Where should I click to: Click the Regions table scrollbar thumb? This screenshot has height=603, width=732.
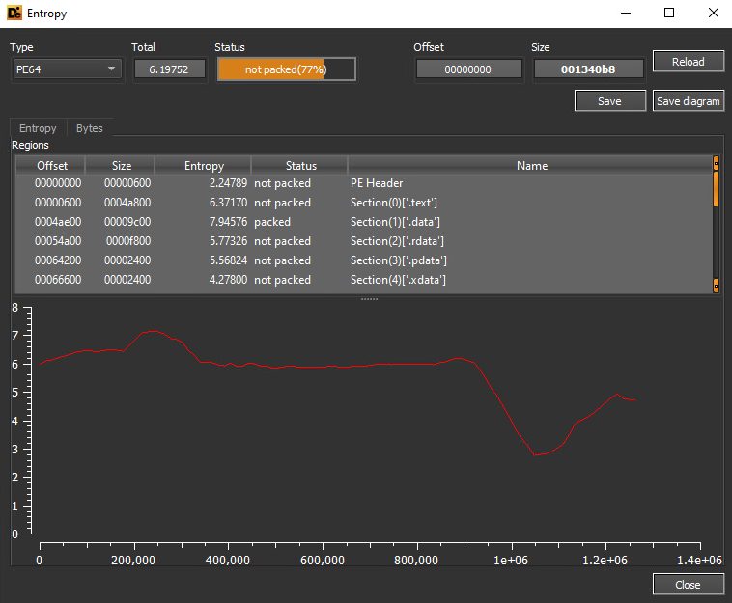pos(716,188)
